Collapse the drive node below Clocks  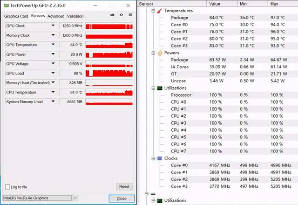tap(146, 193)
